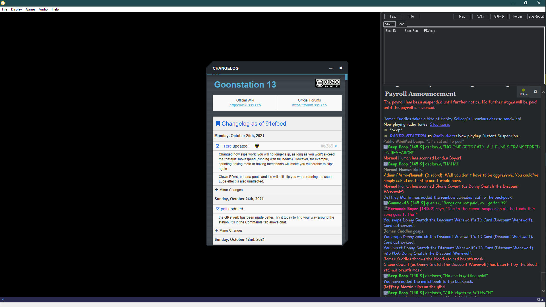This screenshot has width=546, height=307.
Task: Open the Game menu
Action: tap(30, 9)
